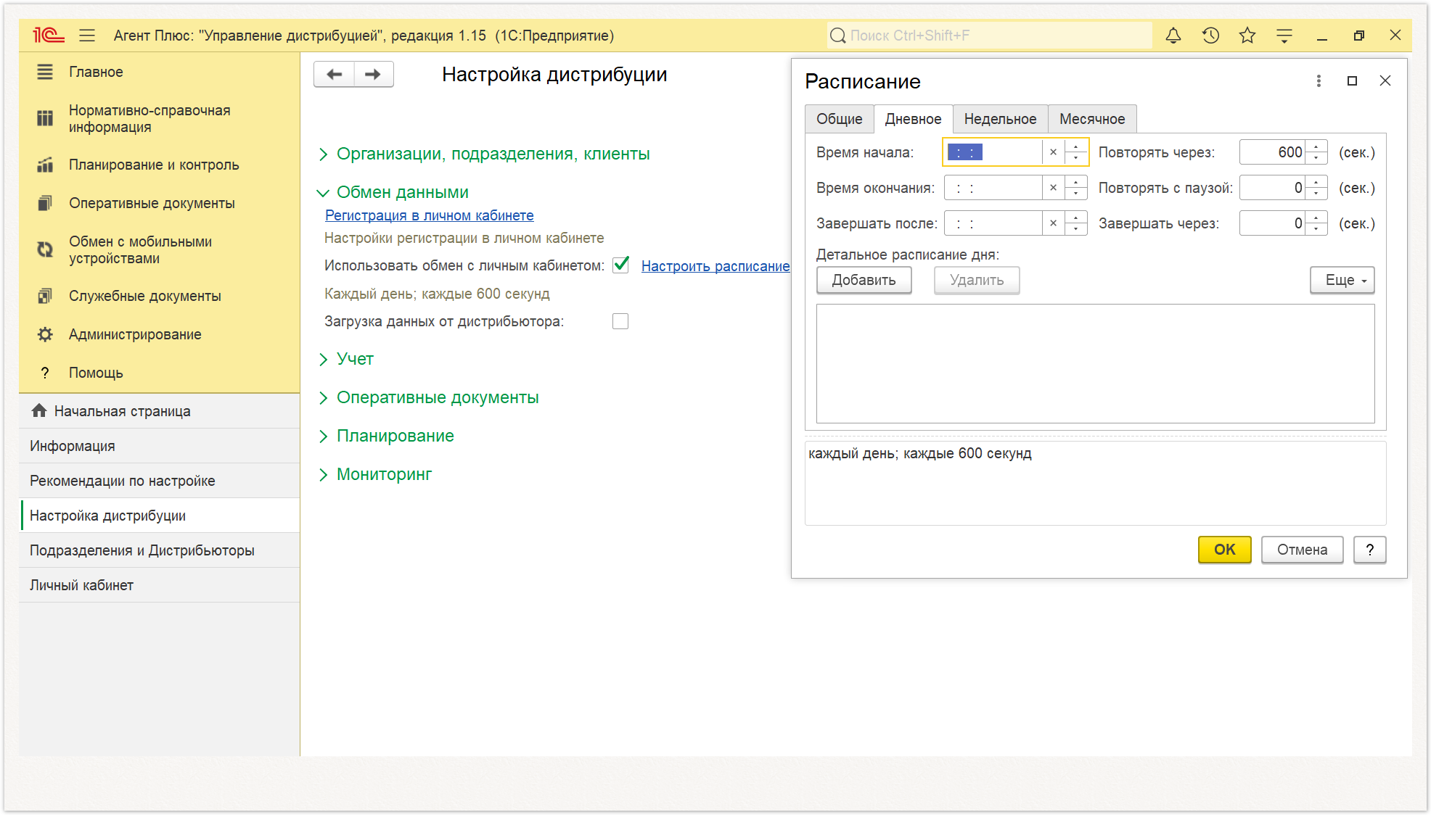Clear the Время окончания field with X
This screenshot has width=1431, height=815.
tap(1053, 188)
